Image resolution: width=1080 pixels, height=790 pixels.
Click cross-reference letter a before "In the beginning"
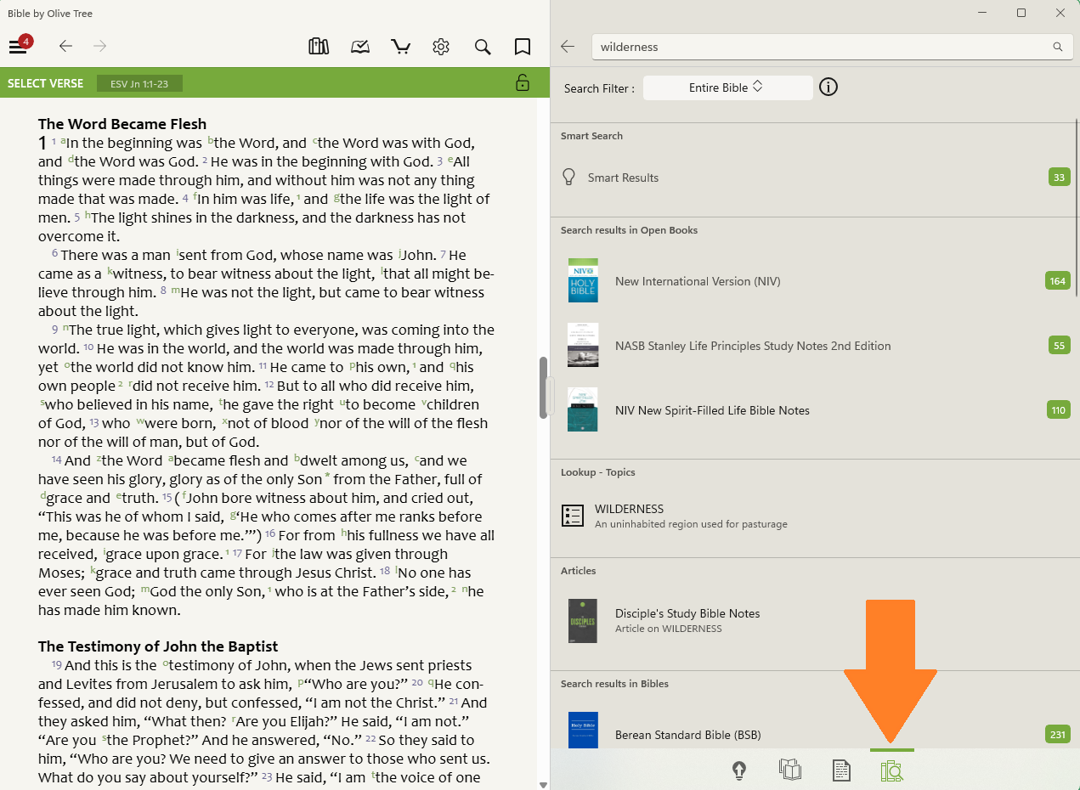63,140
